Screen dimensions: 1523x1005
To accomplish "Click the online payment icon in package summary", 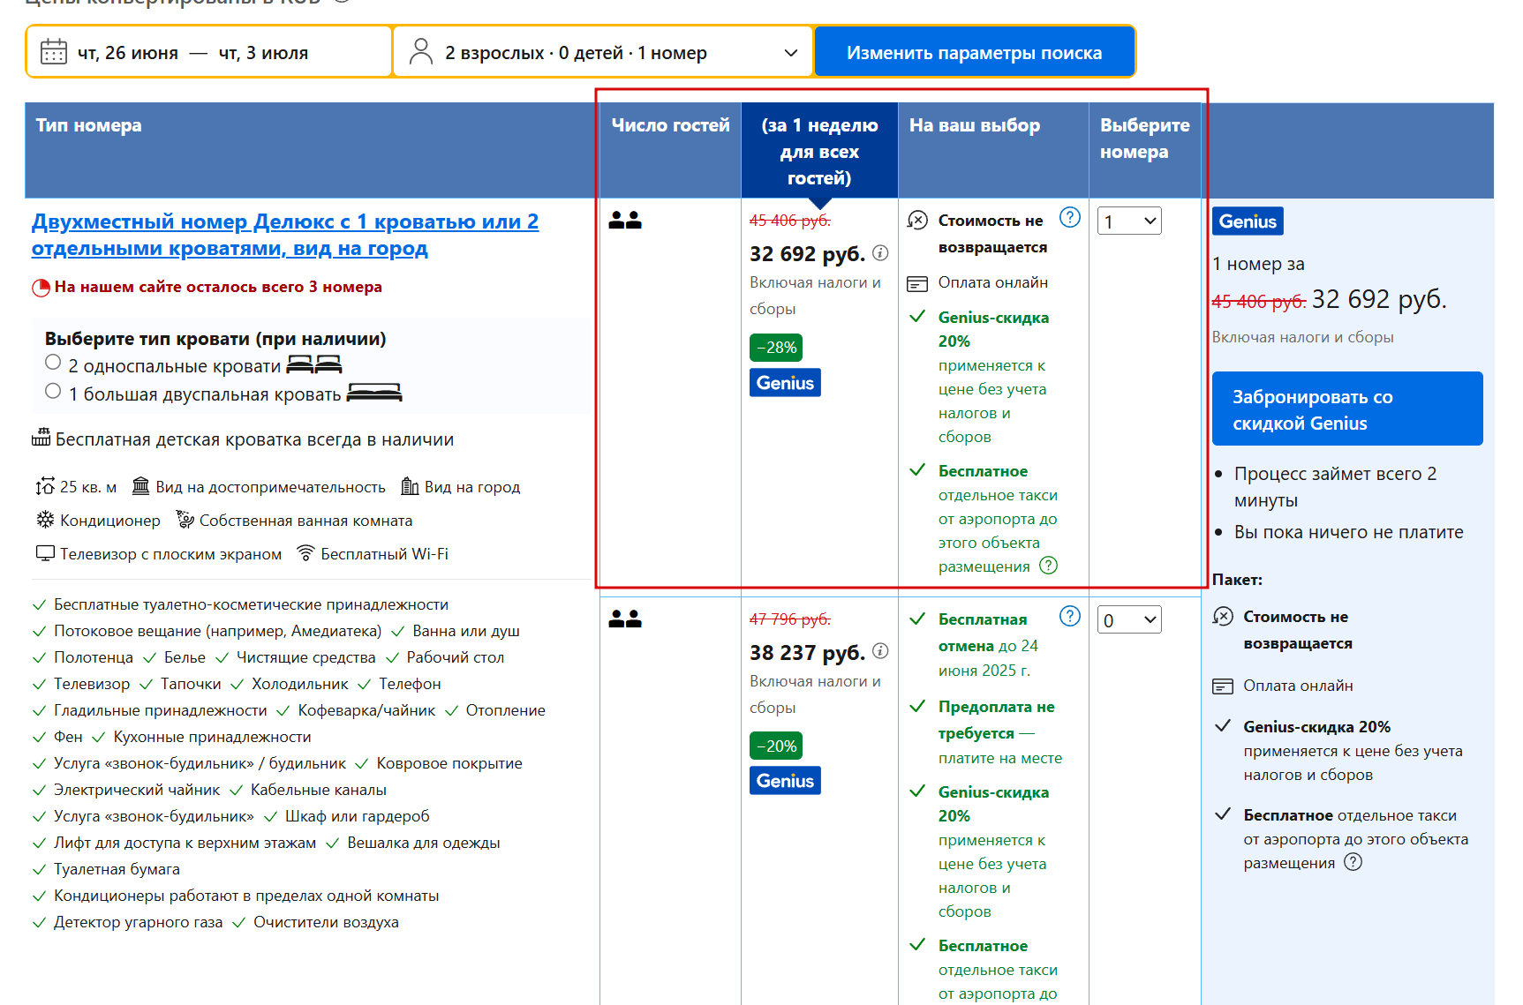I will [x=1223, y=686].
